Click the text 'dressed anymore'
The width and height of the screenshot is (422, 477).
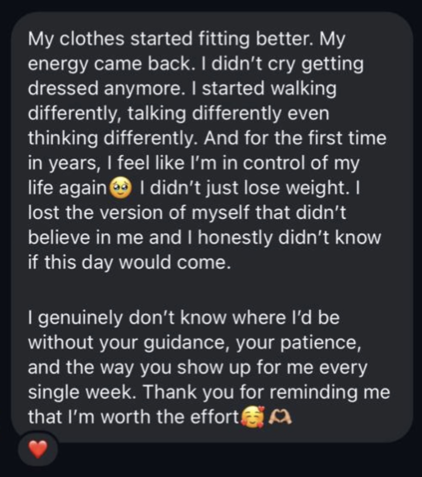click(x=104, y=89)
